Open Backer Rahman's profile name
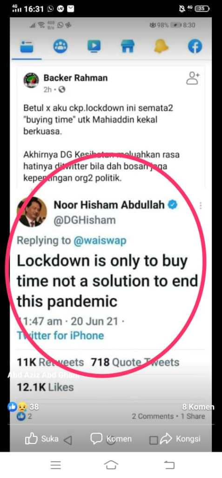 click(x=75, y=78)
